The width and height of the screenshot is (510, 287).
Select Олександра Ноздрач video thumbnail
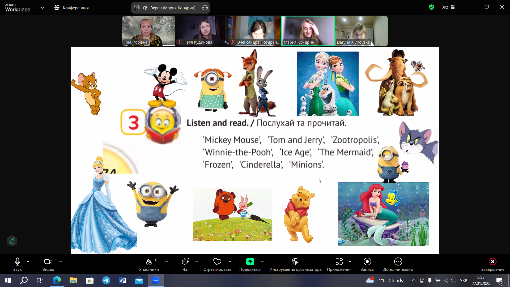pos(255,31)
